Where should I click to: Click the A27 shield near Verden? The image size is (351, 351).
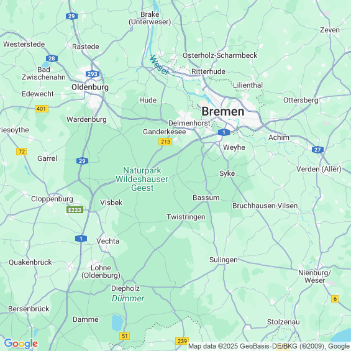[317, 150]
